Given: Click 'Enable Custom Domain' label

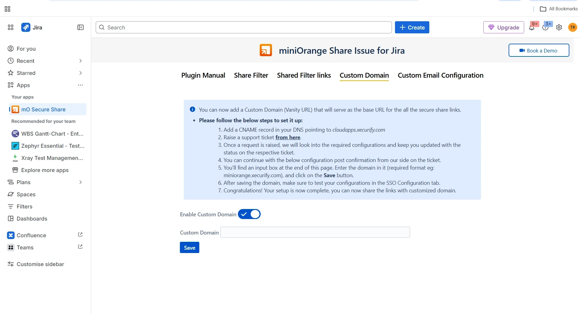Looking at the screenshot, I should tap(208, 214).
